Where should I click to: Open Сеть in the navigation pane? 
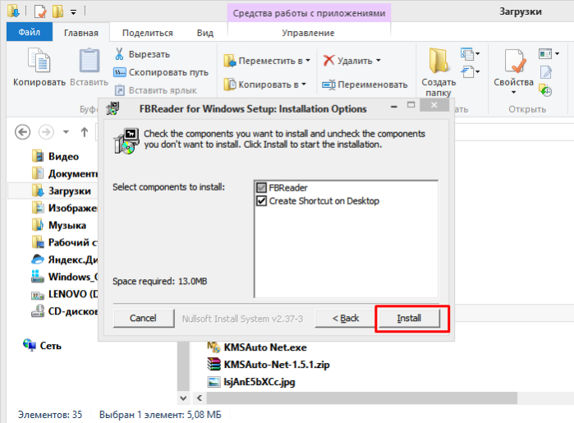(x=43, y=345)
